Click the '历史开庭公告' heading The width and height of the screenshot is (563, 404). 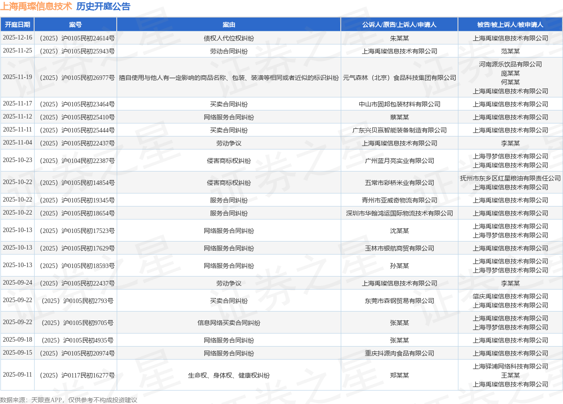point(103,6)
